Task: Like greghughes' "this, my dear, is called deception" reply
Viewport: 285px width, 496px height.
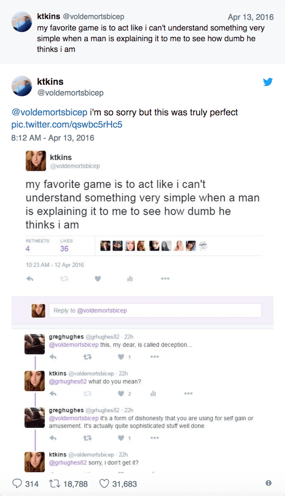Action: coord(121,356)
